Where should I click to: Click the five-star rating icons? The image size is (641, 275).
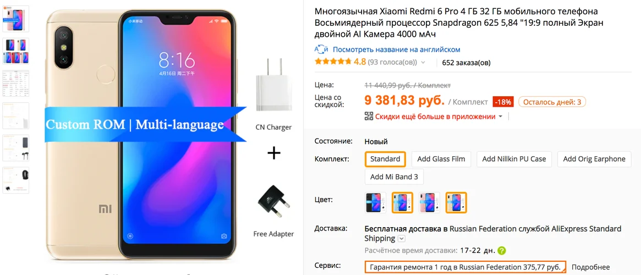click(x=333, y=62)
